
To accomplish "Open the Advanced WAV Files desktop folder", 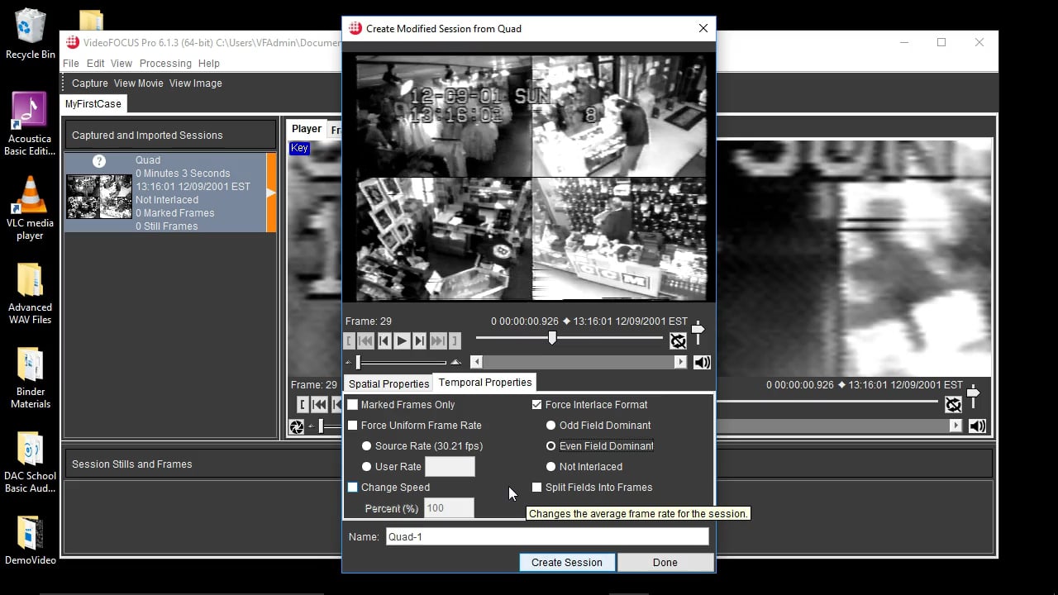I will (30, 293).
